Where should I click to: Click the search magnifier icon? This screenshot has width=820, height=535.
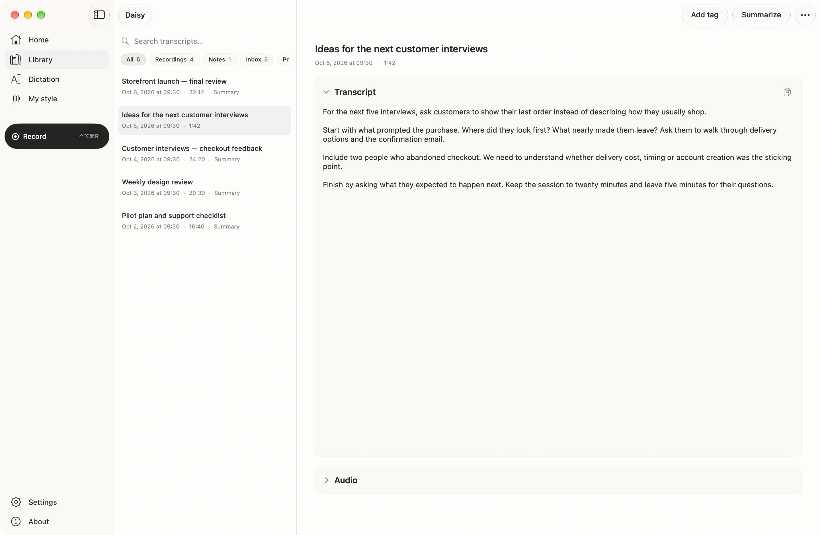point(125,41)
